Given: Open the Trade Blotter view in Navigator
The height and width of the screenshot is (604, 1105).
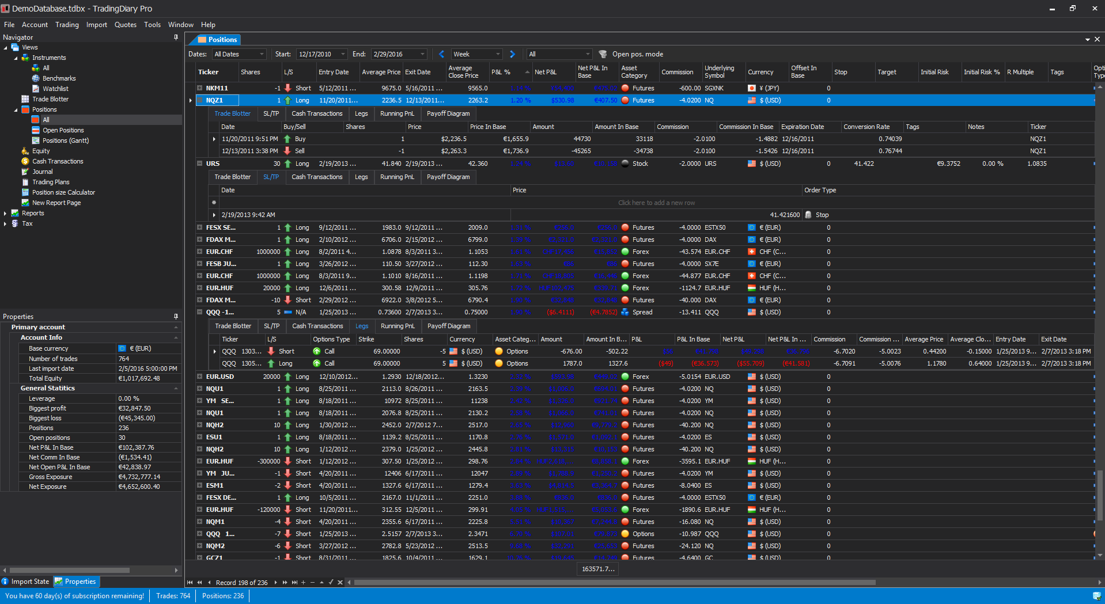Looking at the screenshot, I should [50, 99].
